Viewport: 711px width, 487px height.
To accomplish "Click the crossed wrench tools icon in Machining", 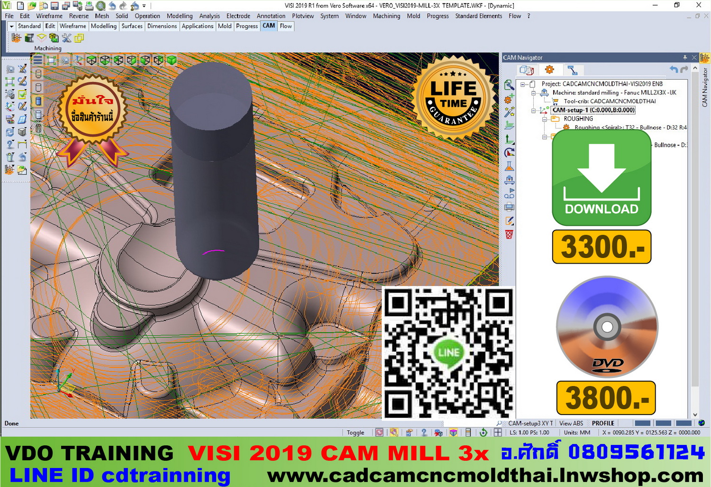I will click(66, 38).
